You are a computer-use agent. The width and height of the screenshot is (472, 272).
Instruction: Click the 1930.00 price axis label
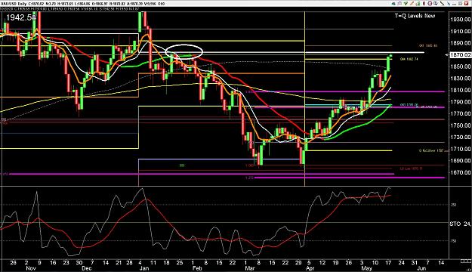[x=461, y=20]
